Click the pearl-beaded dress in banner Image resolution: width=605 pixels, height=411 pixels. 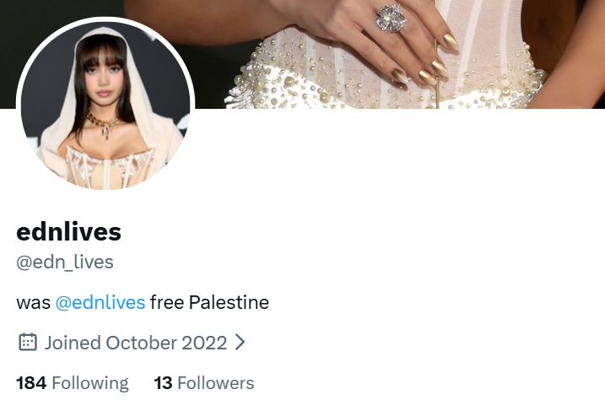coord(386,73)
